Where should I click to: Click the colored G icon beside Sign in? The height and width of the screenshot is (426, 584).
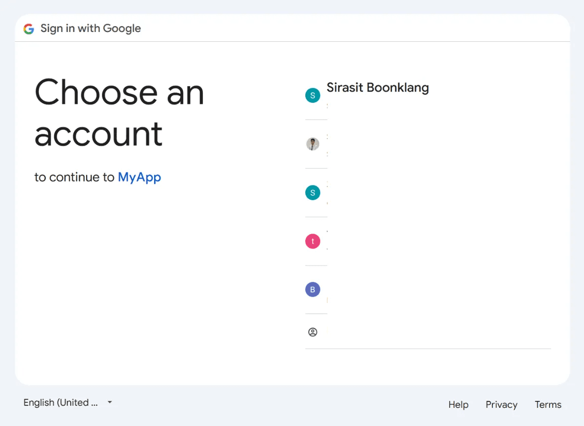[29, 28]
